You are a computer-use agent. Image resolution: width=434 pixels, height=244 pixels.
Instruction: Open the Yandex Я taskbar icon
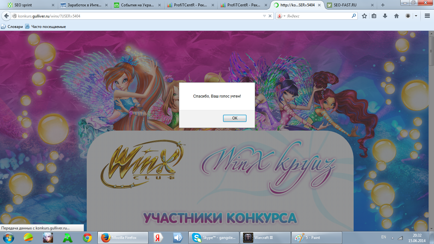158,238
